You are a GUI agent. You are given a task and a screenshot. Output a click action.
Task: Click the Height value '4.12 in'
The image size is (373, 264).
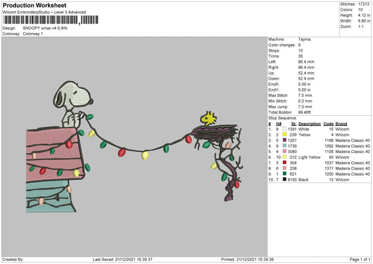tap(364, 15)
